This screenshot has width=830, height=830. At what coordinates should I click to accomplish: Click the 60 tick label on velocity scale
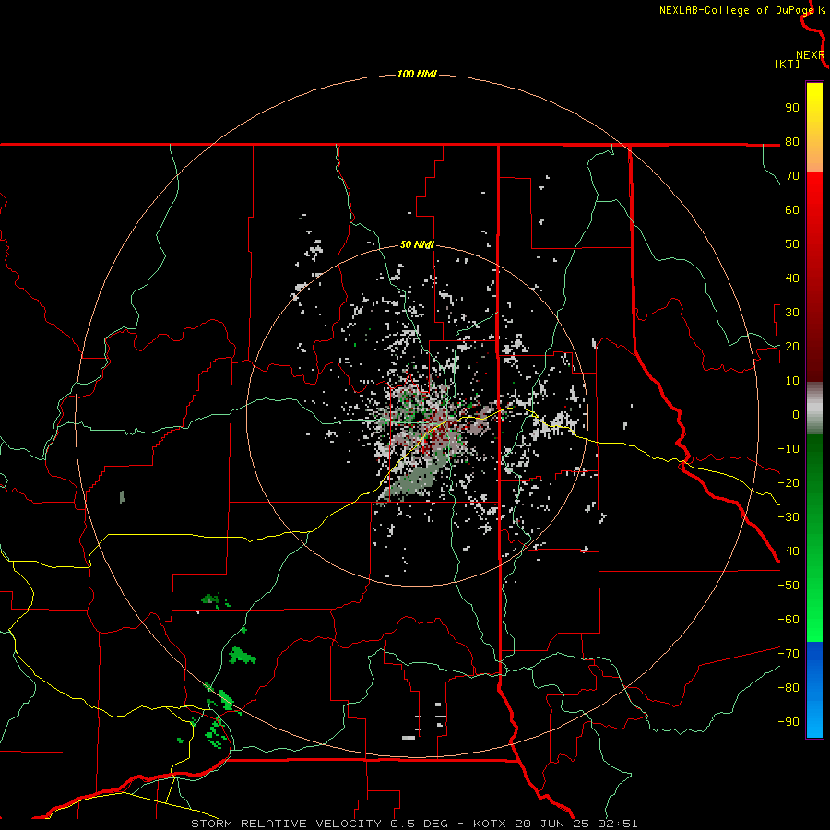[792, 209]
